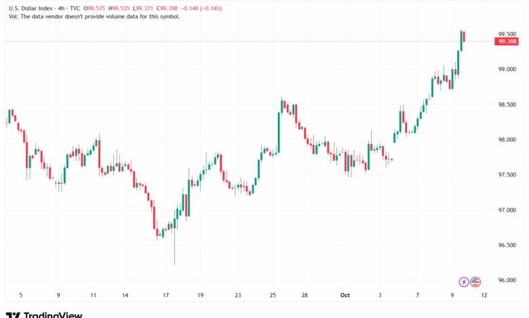Click the date label 28 on time axis
This screenshot has width=529, height=318.
pyautogui.click(x=305, y=295)
